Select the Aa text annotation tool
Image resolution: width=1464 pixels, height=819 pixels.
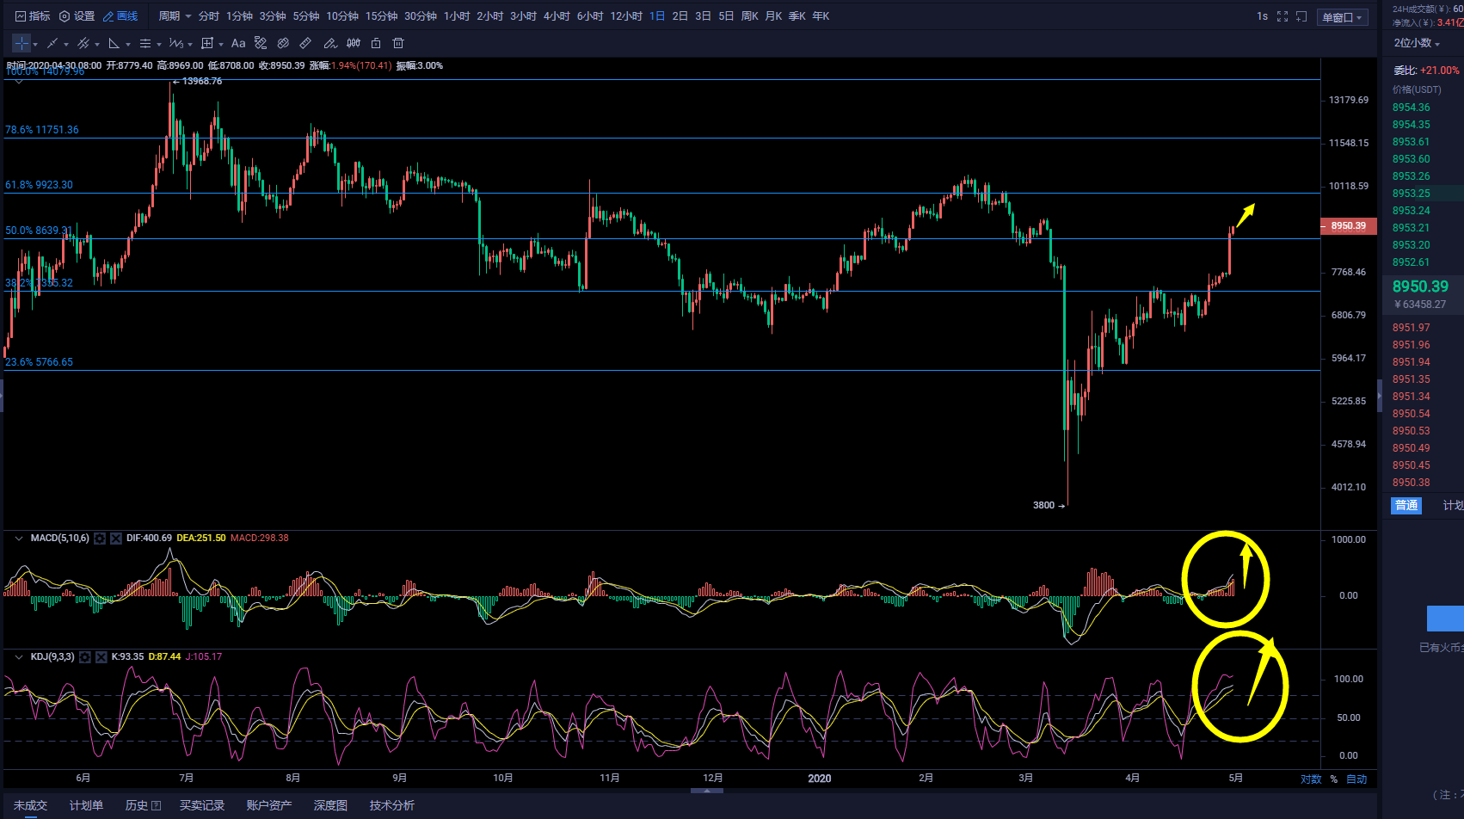pyautogui.click(x=238, y=43)
